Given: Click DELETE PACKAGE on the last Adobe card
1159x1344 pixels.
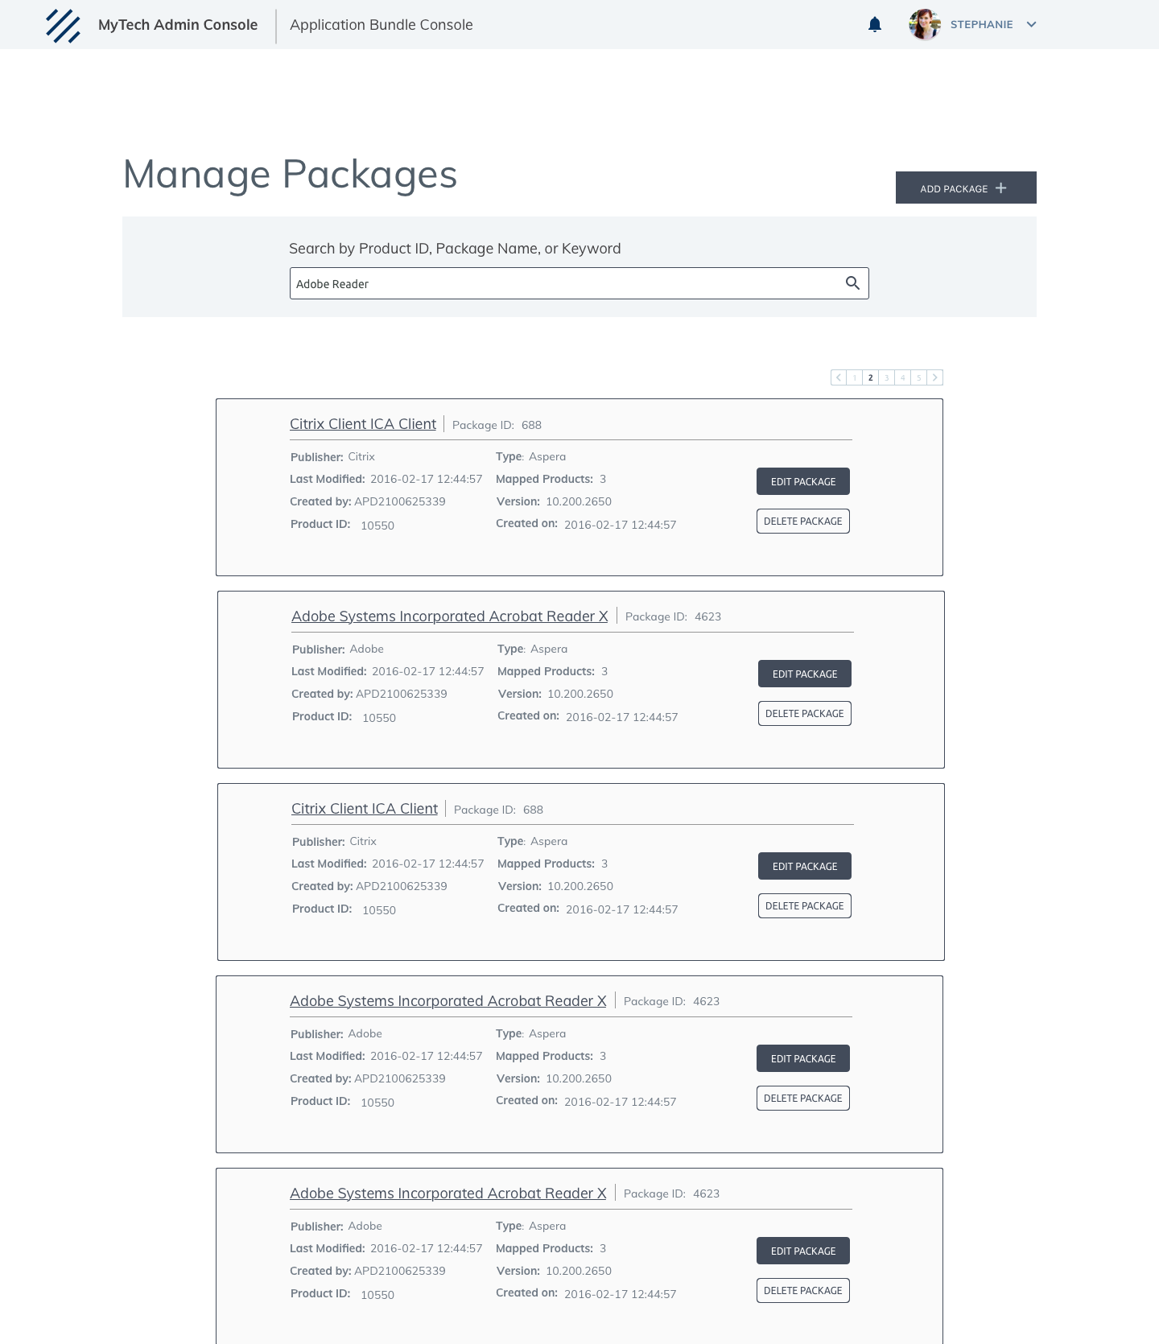Looking at the screenshot, I should [803, 1291].
